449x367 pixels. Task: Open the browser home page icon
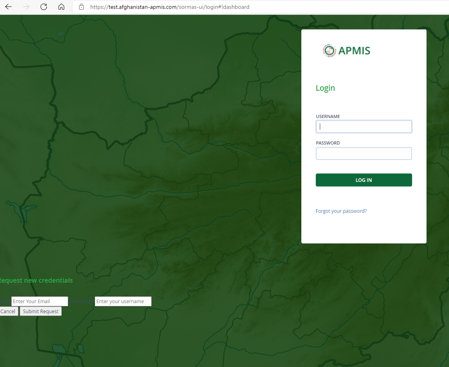tap(61, 6)
